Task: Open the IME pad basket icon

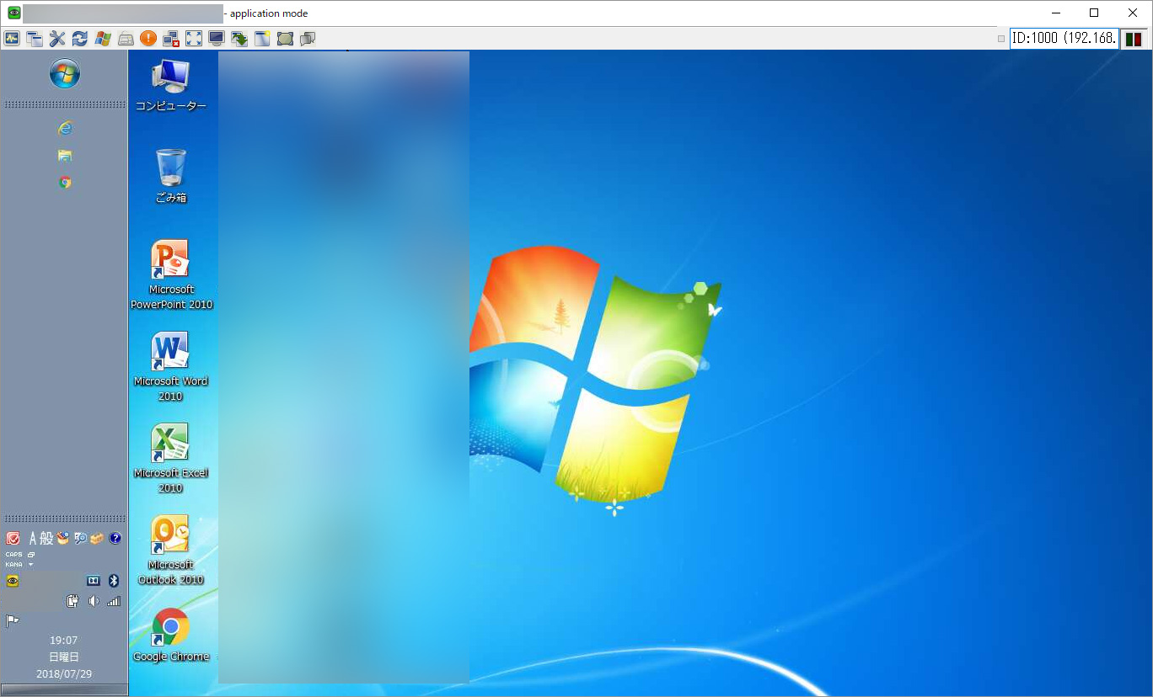Action: [63, 538]
